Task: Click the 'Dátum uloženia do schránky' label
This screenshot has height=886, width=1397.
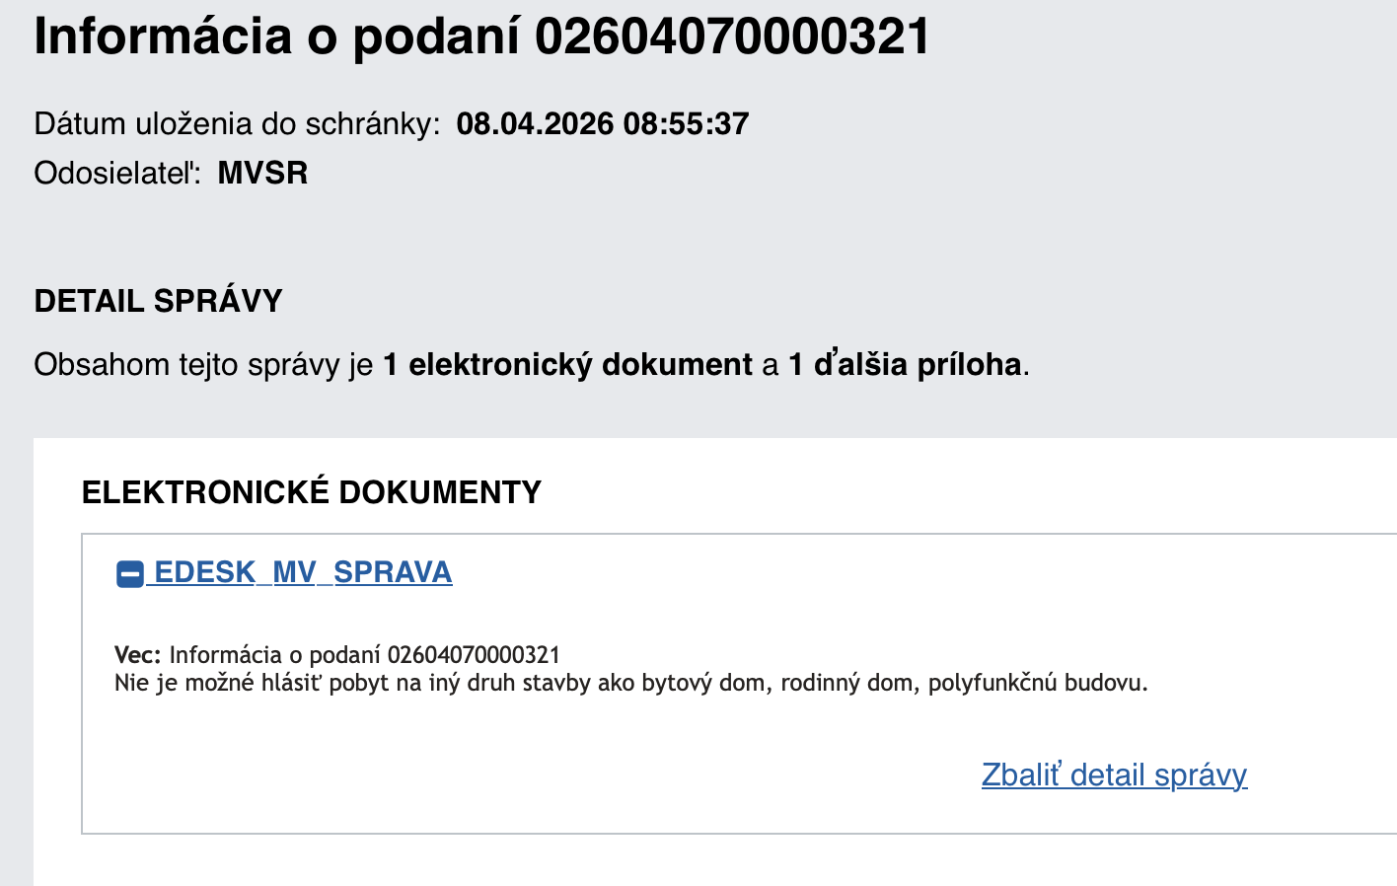Action: pyautogui.click(x=237, y=124)
